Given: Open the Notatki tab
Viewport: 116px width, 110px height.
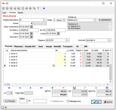Looking at the screenshot, I should [x=57, y=46].
